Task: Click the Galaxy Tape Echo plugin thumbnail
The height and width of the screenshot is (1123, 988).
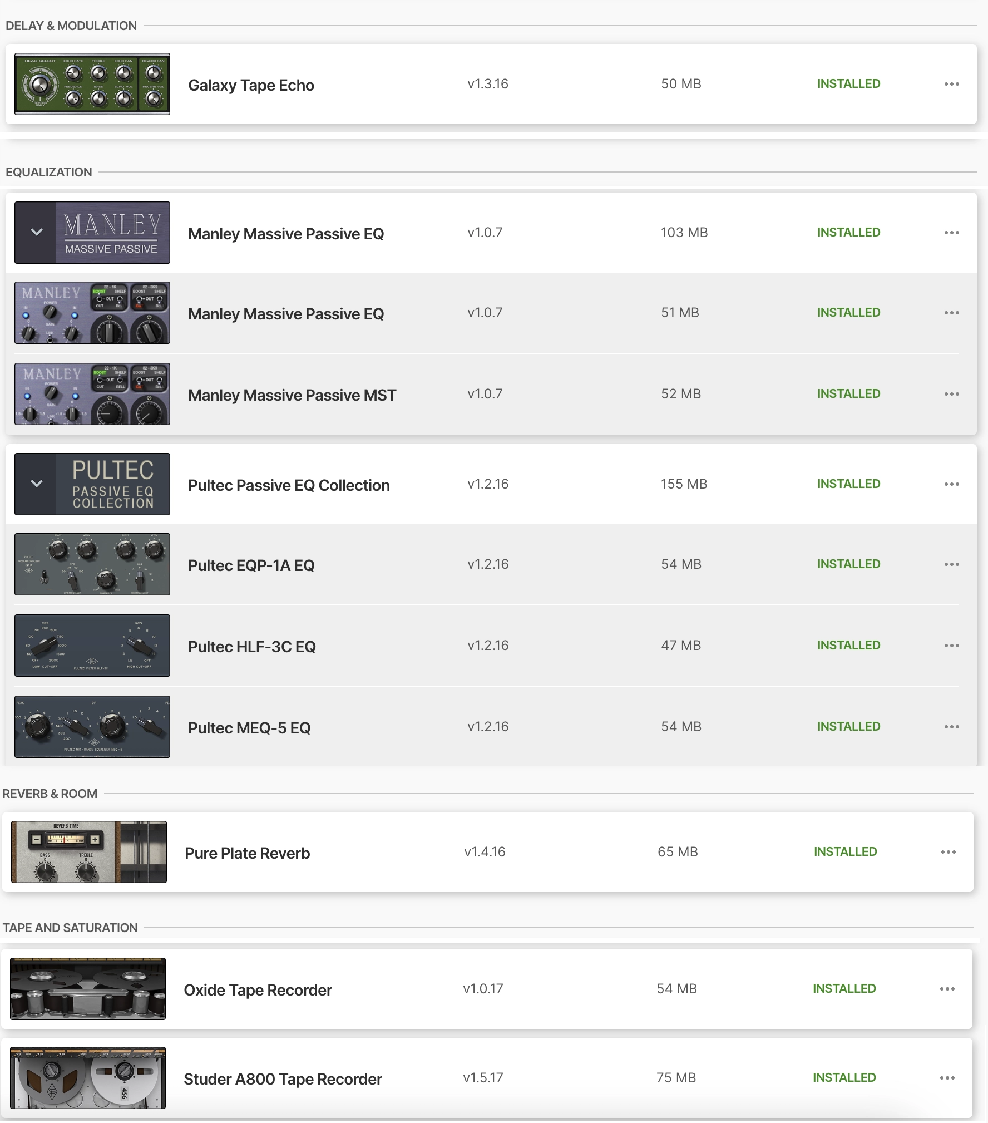Action: tap(92, 84)
